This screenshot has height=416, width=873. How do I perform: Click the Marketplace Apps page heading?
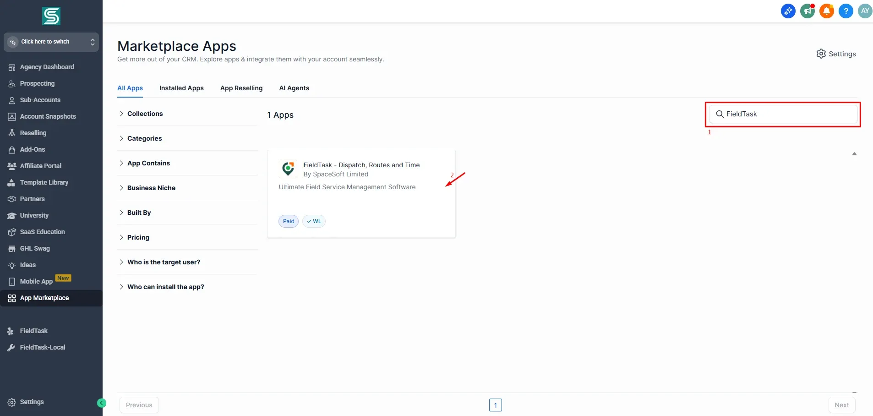tap(177, 46)
